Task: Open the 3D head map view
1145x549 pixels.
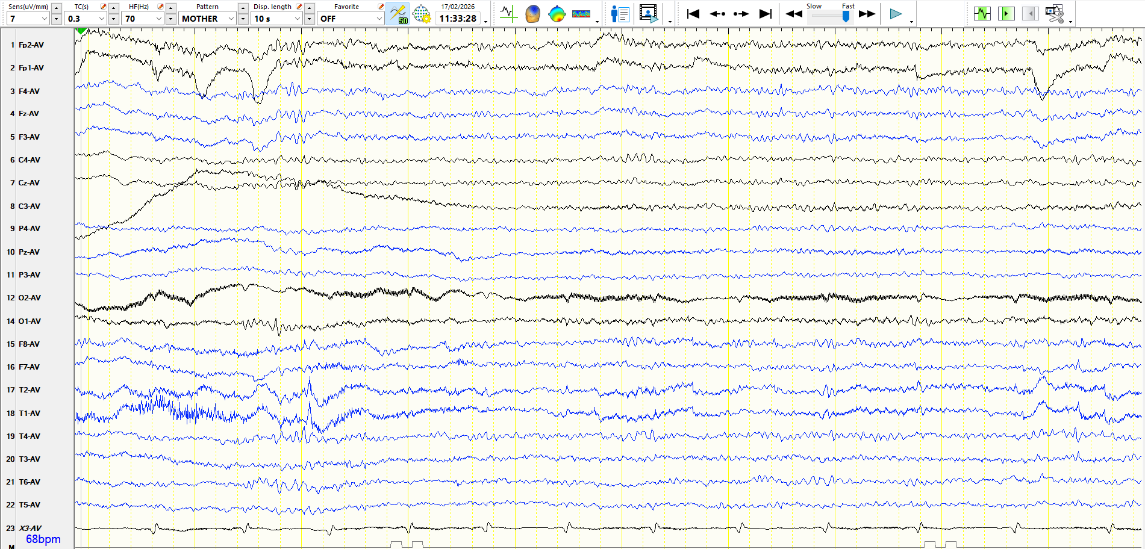Action: point(532,13)
